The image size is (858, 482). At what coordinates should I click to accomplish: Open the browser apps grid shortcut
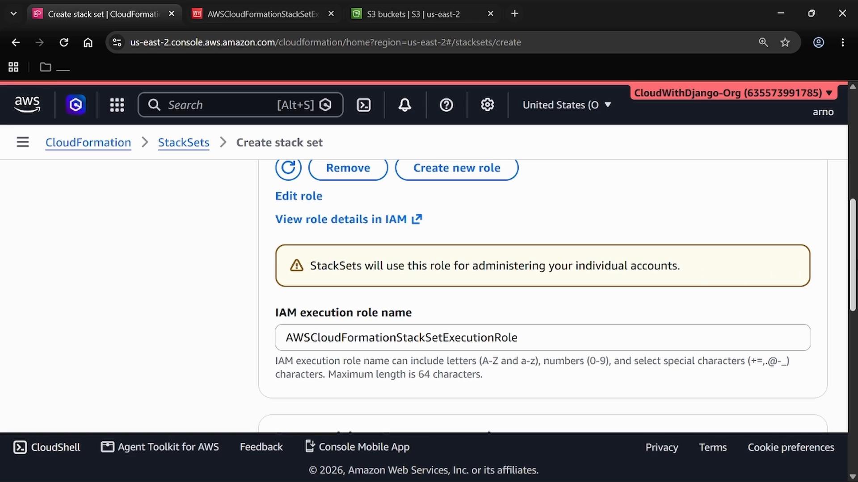pyautogui.click(x=13, y=67)
